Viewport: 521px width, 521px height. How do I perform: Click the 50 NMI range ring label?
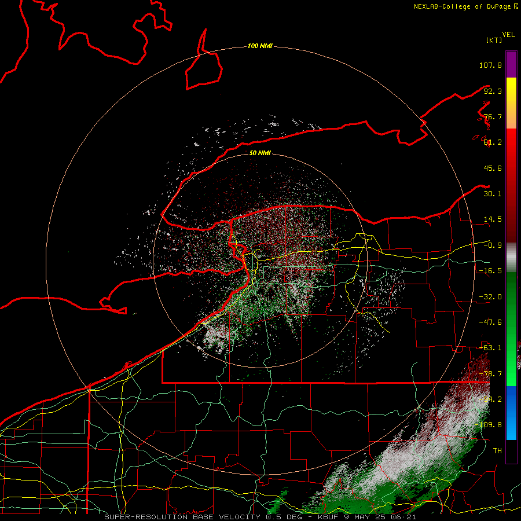pos(260,153)
